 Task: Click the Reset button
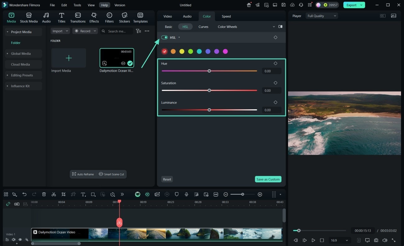pyautogui.click(x=167, y=179)
